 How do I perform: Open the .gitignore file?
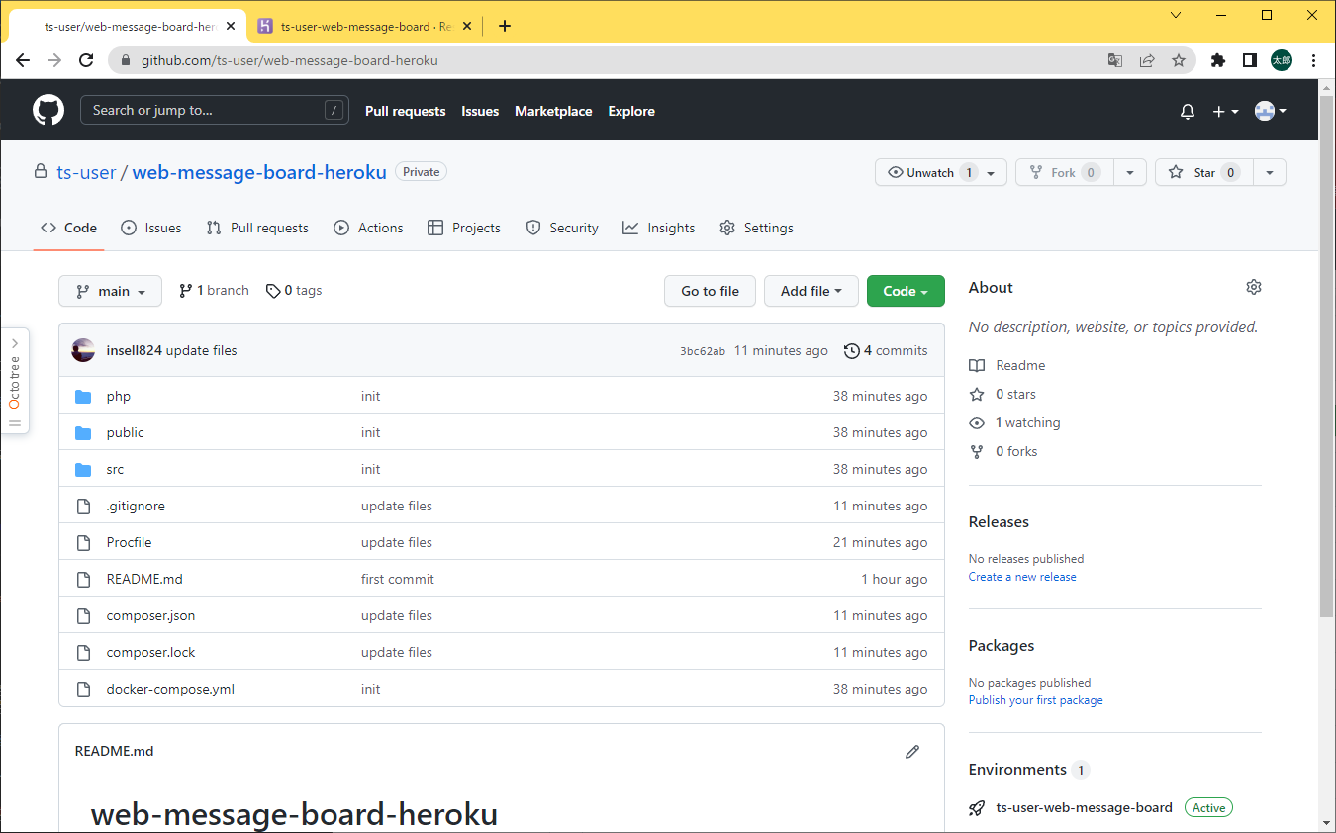pyautogui.click(x=136, y=506)
